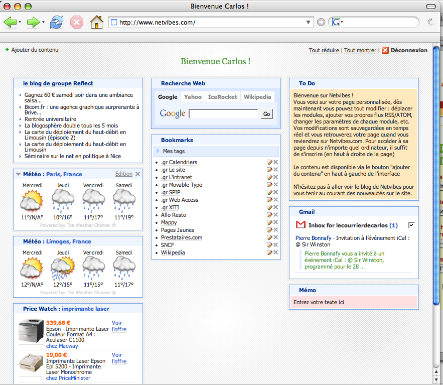Open the Forward button history dropdown
This screenshot has width=443, height=385.
tap(43, 22)
